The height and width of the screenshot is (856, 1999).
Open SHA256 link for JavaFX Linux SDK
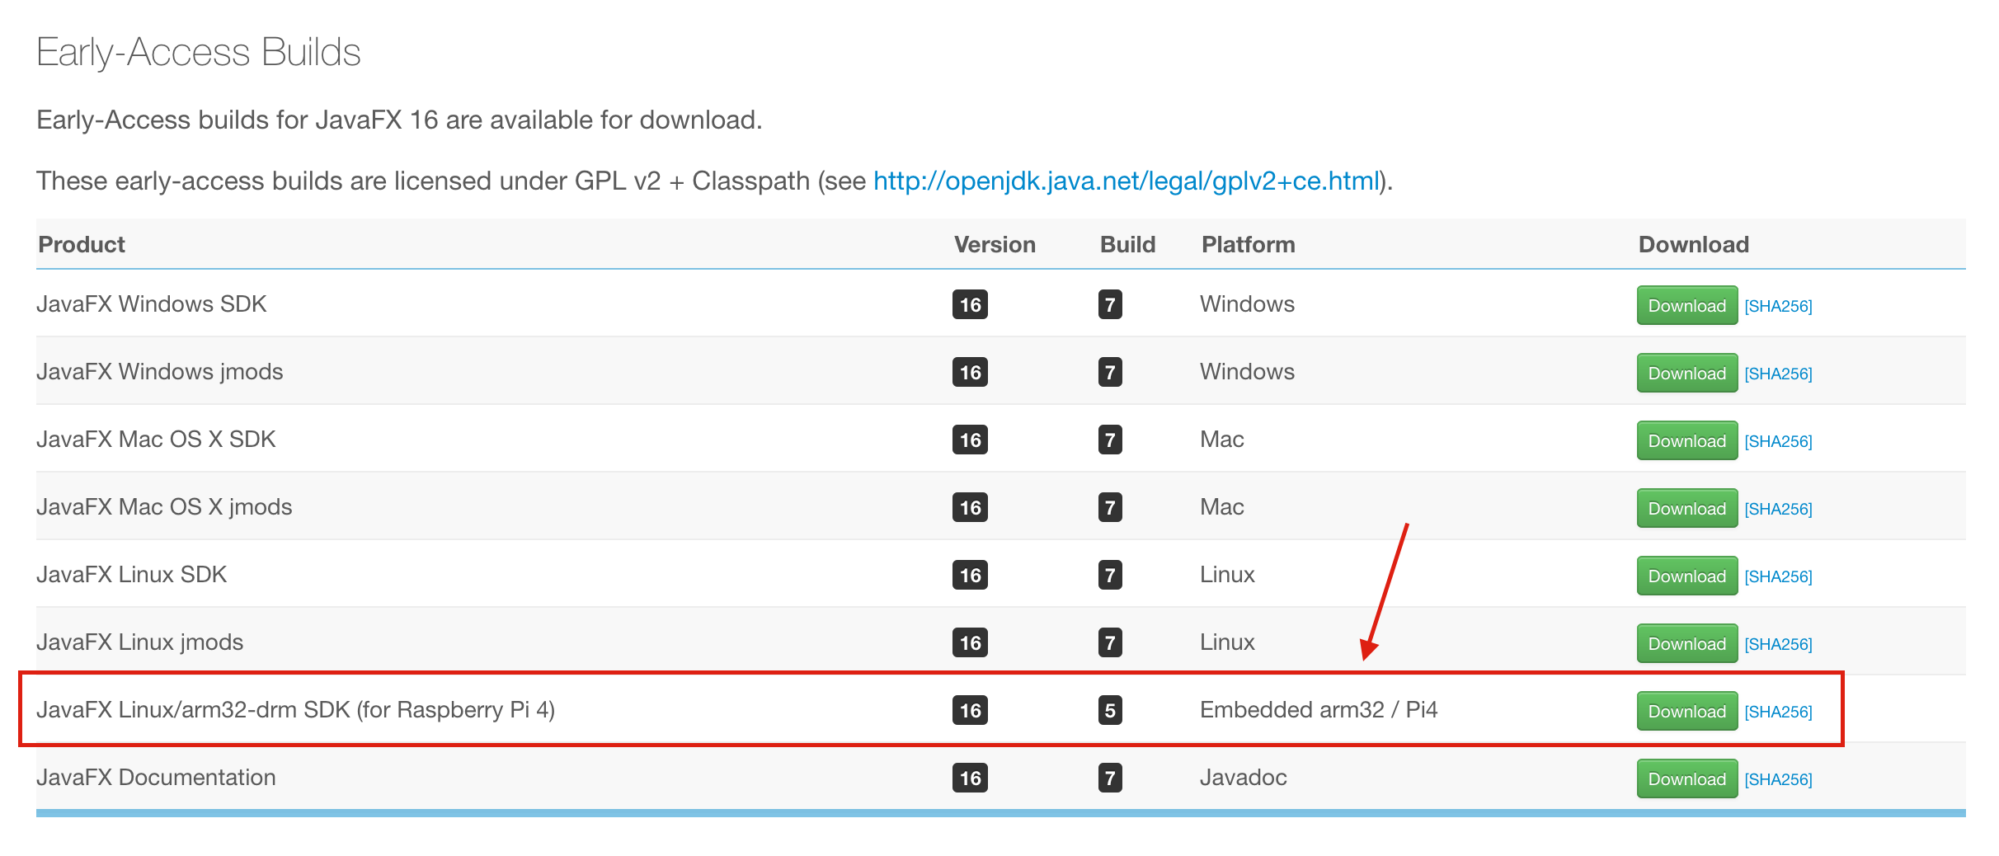(x=1778, y=576)
